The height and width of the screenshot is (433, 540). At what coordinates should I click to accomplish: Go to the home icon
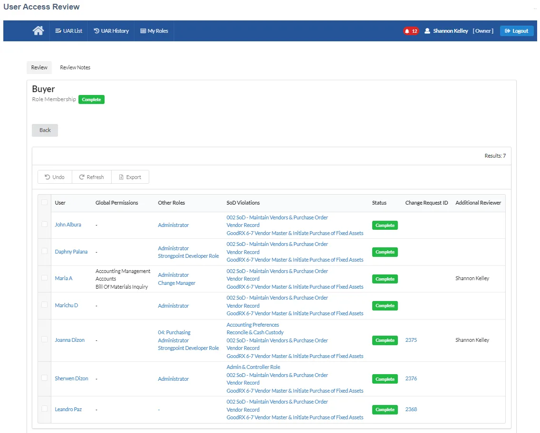(x=38, y=30)
